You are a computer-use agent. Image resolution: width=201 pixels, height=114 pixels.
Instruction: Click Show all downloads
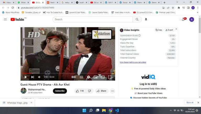coord(190,102)
